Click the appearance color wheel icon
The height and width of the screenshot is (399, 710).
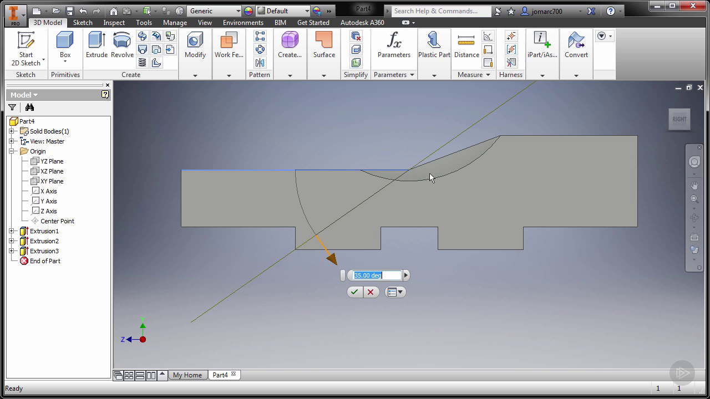pos(248,11)
